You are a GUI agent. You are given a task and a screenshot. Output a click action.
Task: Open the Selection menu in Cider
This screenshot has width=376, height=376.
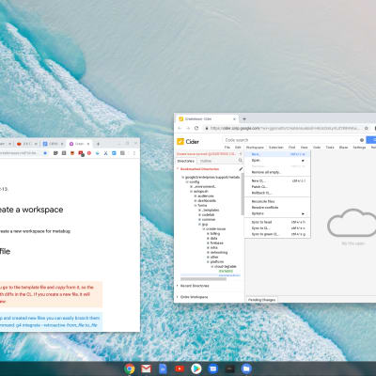click(276, 148)
